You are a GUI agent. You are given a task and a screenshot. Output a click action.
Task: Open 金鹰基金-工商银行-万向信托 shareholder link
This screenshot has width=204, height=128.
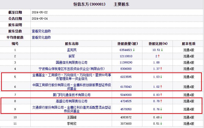pyautogui.click(x=72, y=77)
